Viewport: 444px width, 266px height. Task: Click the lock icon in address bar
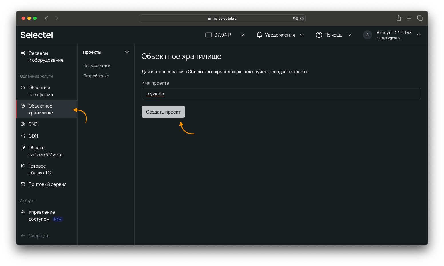pyautogui.click(x=209, y=18)
